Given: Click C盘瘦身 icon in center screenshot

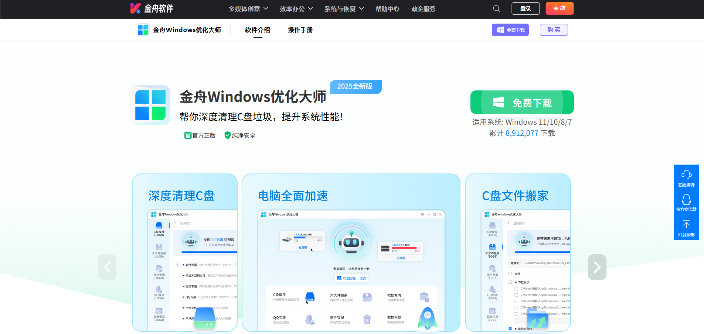Looking at the screenshot, I should [x=310, y=297].
